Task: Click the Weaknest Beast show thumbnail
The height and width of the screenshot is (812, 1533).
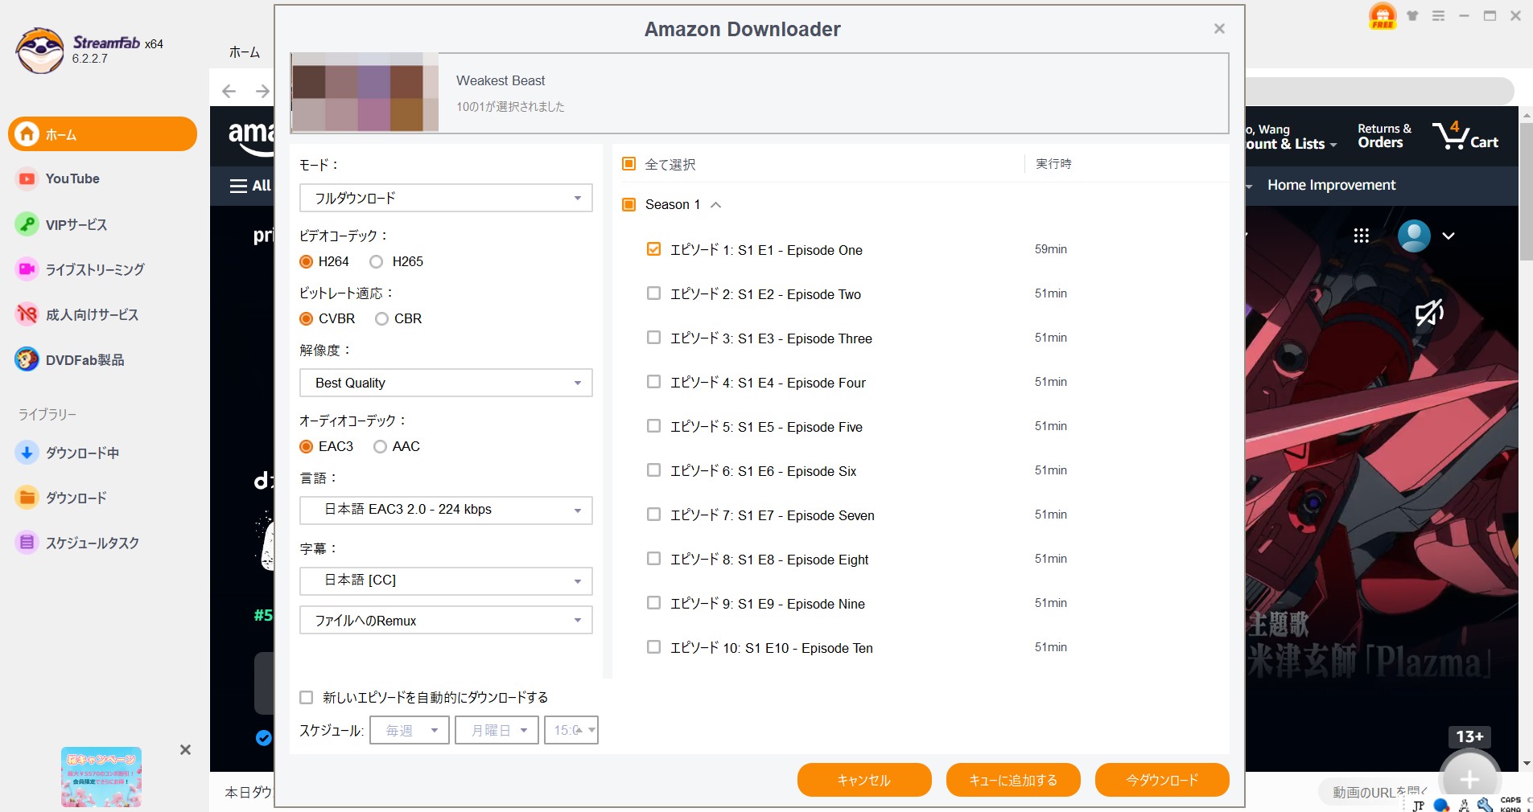Action: (365, 92)
